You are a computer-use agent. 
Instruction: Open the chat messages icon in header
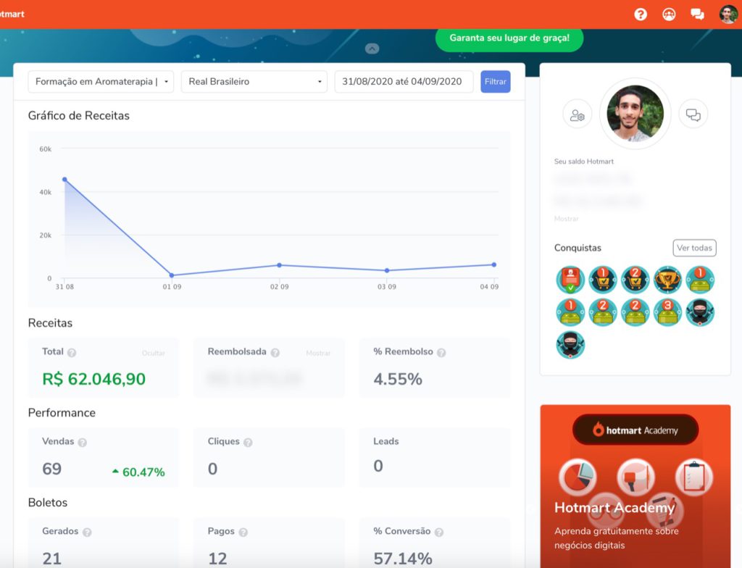coord(697,14)
